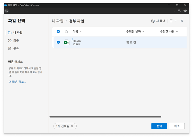The width and height of the screenshot is (193, 138).
Task: Click the Excel icon of file.xlsx
Action: pos(67,42)
